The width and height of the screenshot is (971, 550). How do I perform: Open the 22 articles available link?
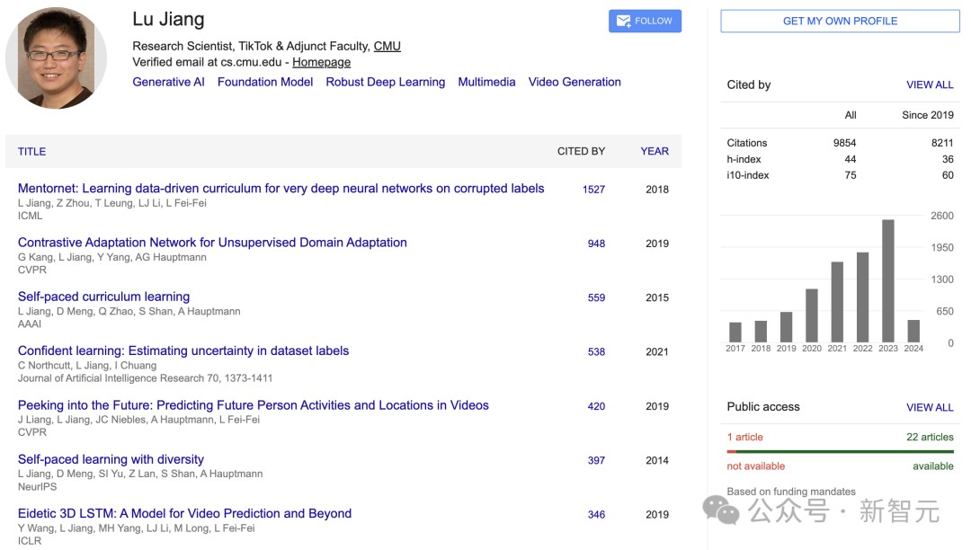[x=930, y=437]
